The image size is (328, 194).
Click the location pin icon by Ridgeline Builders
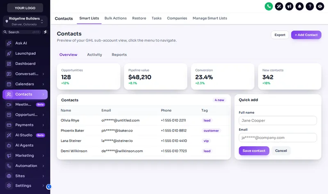click(7, 21)
